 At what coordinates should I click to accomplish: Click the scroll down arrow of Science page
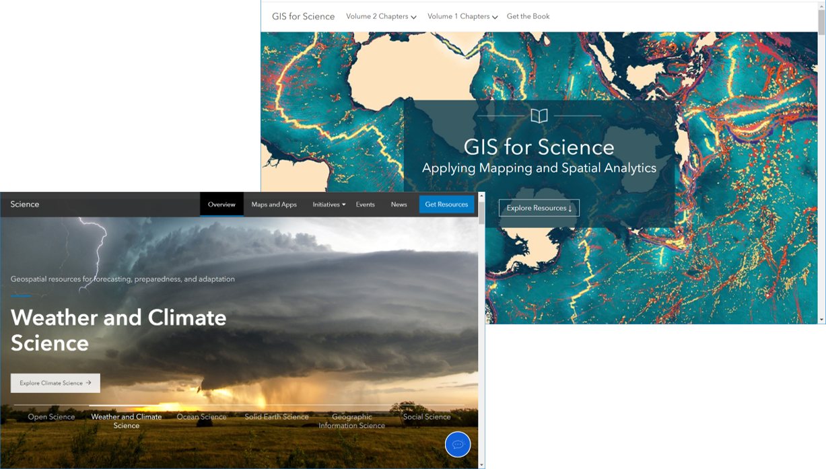[481, 464]
